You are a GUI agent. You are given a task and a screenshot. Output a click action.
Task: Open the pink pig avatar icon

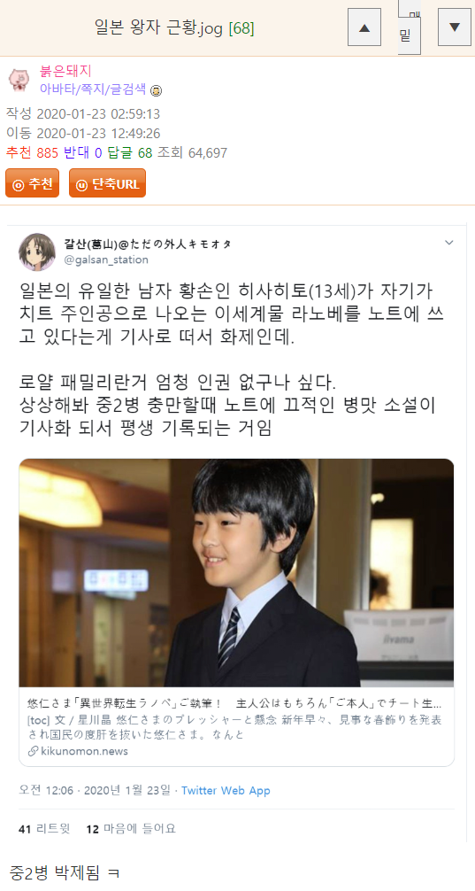tap(19, 80)
